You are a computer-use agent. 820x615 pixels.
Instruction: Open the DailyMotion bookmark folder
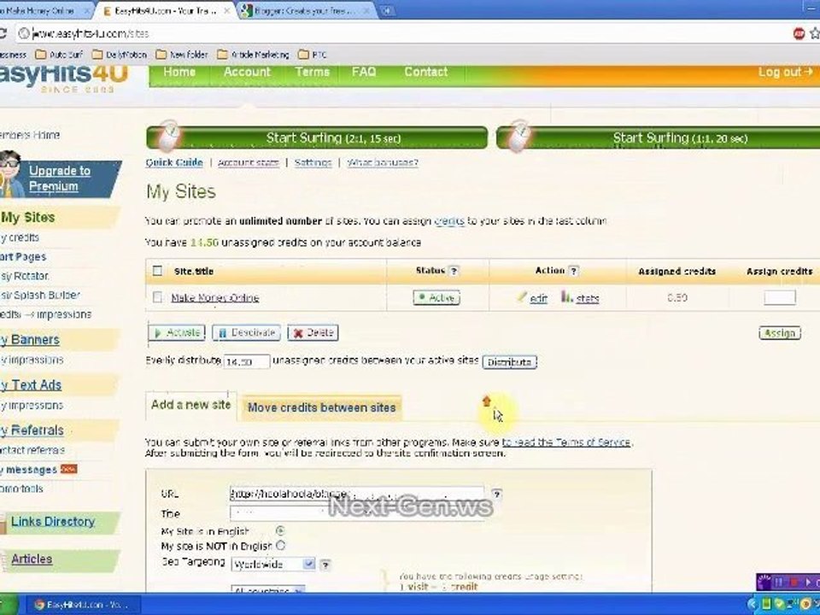pos(120,55)
